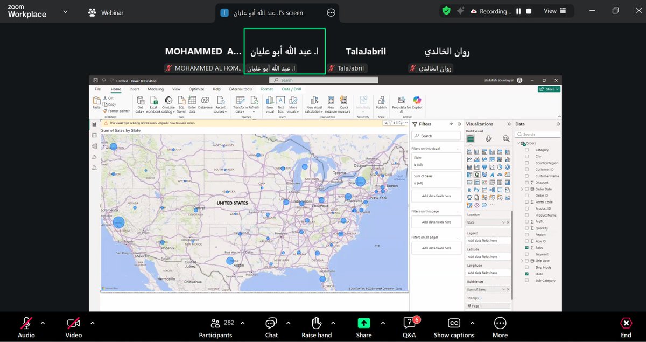Open dropdown arrow on Location State field
Viewport: 646px width, 342px height.
coord(504,222)
